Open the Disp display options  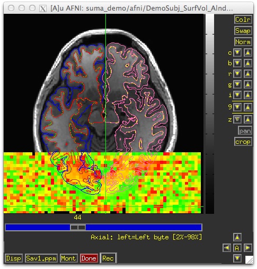(x=13, y=258)
